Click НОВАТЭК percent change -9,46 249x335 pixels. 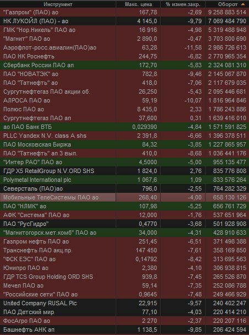click(194, 74)
